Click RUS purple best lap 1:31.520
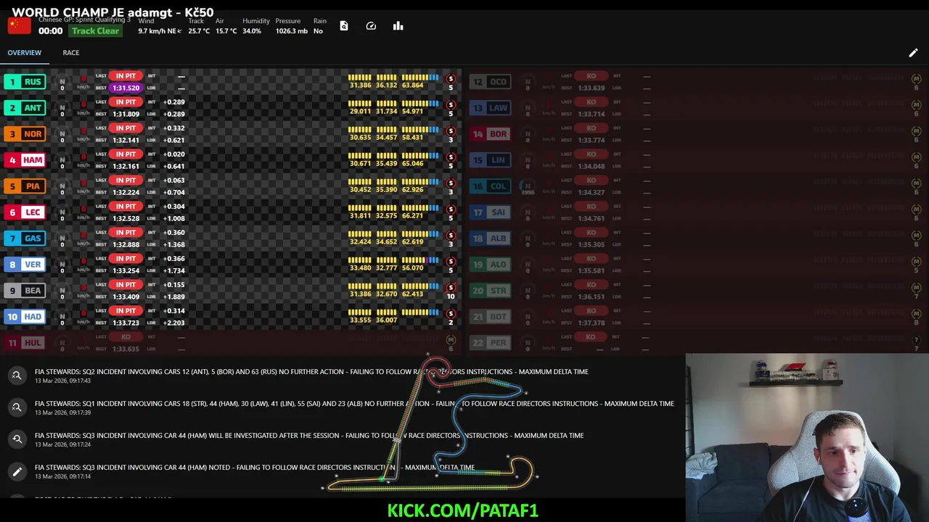 pyautogui.click(x=126, y=88)
